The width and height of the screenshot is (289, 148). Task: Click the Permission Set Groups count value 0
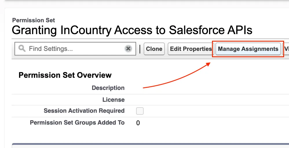coord(138,123)
